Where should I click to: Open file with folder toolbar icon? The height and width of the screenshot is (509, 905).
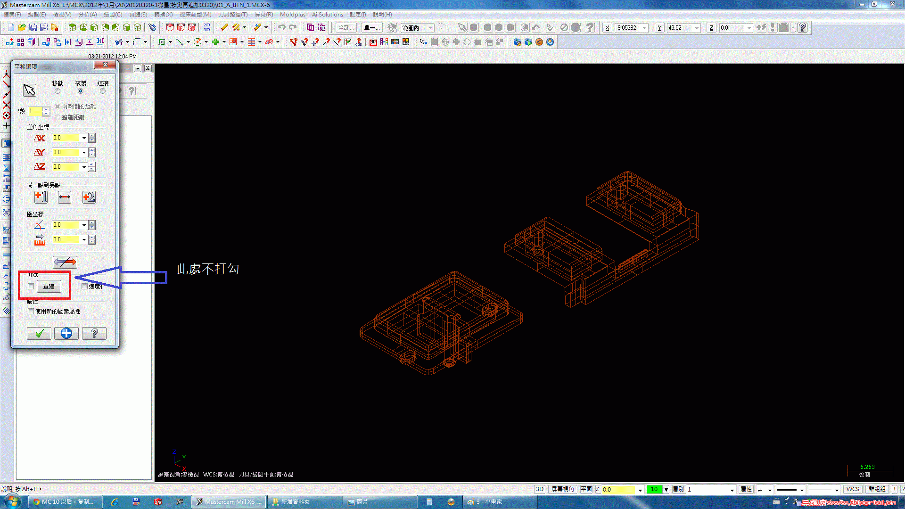(22, 27)
